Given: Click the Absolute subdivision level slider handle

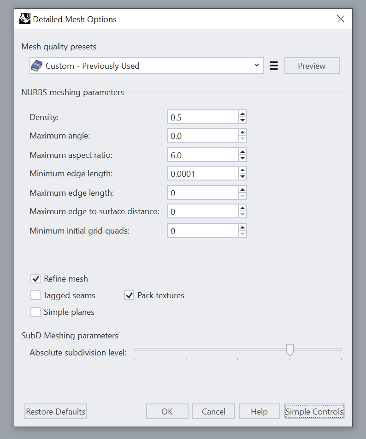Looking at the screenshot, I should click(x=290, y=350).
